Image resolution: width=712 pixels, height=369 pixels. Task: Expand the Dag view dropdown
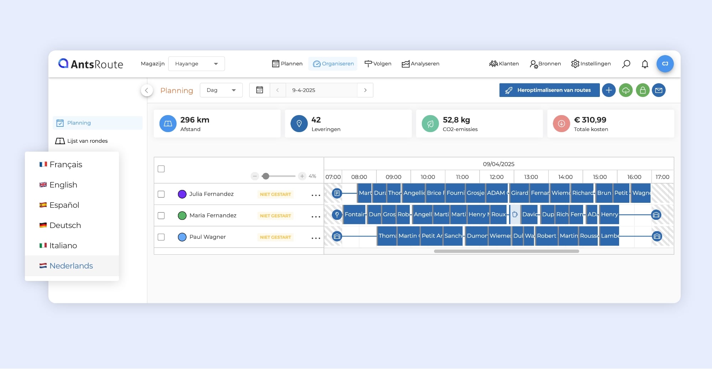pos(221,90)
